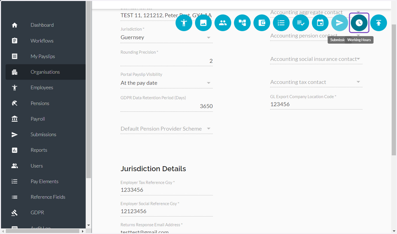
Task: Open Accounting aggregate contact dropdown
Action: tap(316, 13)
